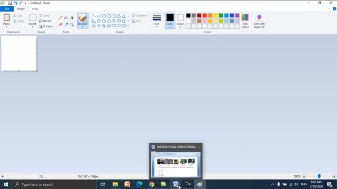Viewport: 337px width, 189px height.
Task: Activate the Color 2 background box
Action: click(x=180, y=21)
